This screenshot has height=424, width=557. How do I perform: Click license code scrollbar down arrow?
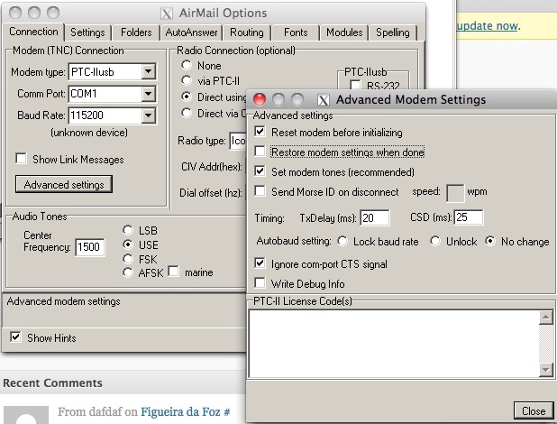[x=546, y=370]
